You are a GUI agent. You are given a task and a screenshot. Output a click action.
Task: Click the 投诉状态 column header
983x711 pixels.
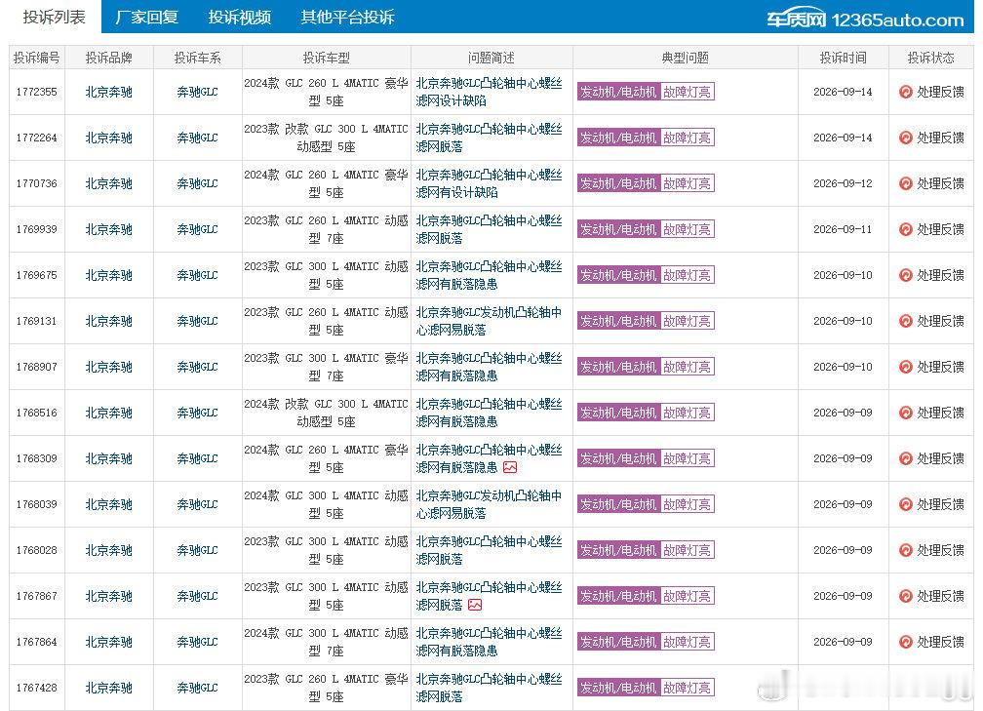click(931, 58)
